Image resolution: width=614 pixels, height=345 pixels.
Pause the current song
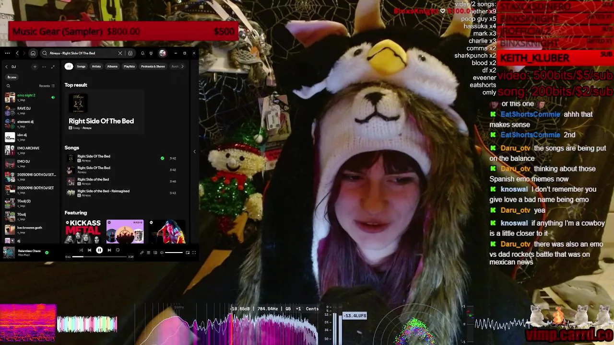[x=99, y=250]
